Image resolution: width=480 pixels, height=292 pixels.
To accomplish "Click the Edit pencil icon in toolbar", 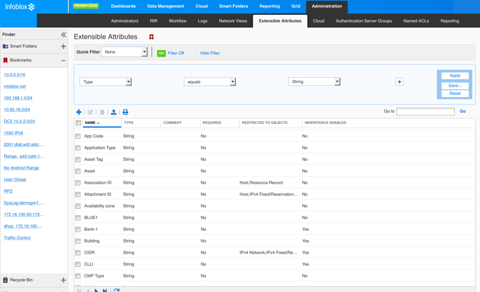I will [x=90, y=112].
